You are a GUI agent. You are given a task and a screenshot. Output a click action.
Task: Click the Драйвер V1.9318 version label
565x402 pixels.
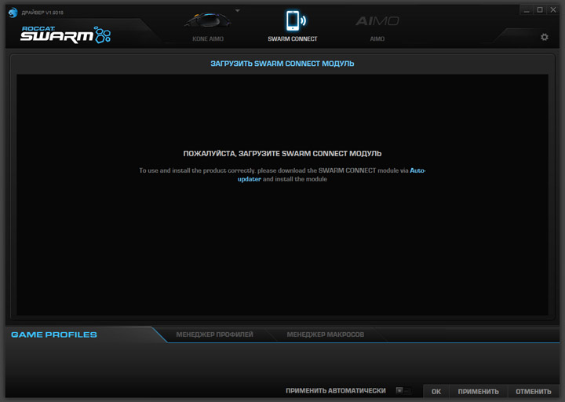(x=42, y=13)
